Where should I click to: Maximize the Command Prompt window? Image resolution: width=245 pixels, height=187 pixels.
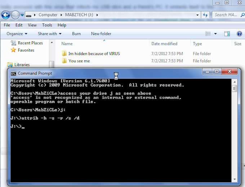click(x=217, y=72)
